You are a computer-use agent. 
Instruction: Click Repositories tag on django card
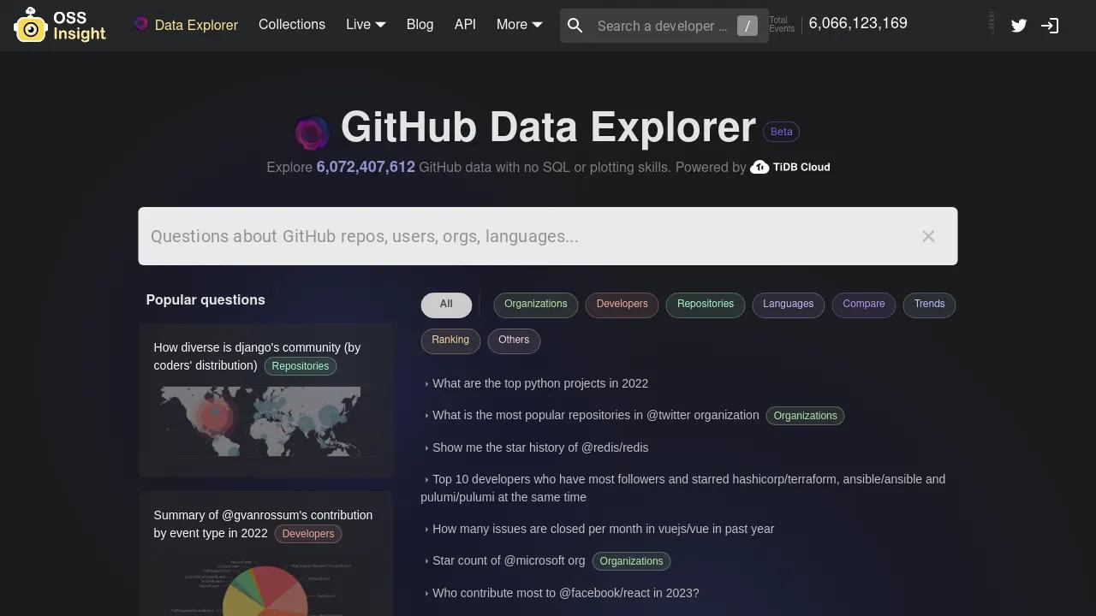[301, 366]
